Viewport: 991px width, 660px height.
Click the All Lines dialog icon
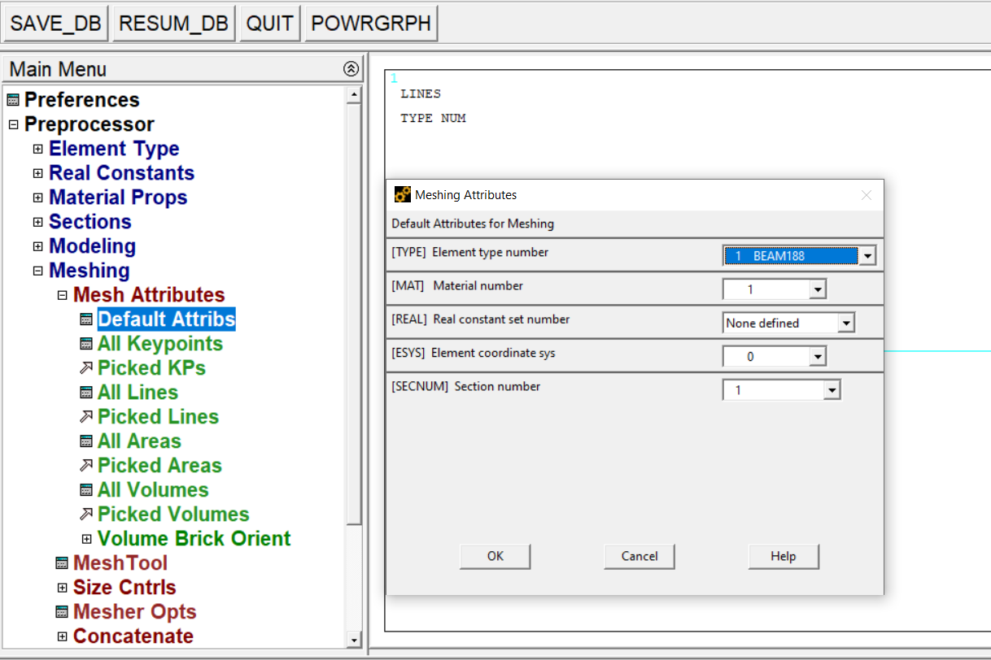point(86,393)
